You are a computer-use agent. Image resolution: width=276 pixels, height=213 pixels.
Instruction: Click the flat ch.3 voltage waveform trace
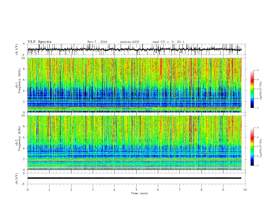[134, 178]
